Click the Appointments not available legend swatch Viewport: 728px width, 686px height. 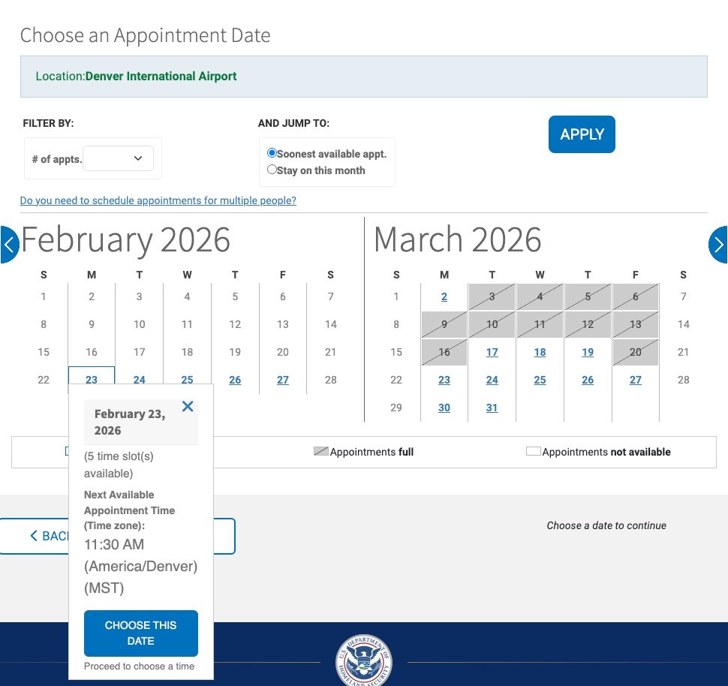533,451
